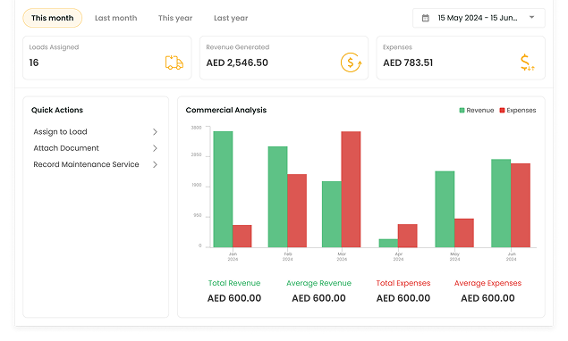Click the AED 600.00 under Total Revenue
This screenshot has height=341, width=568.
point(234,298)
